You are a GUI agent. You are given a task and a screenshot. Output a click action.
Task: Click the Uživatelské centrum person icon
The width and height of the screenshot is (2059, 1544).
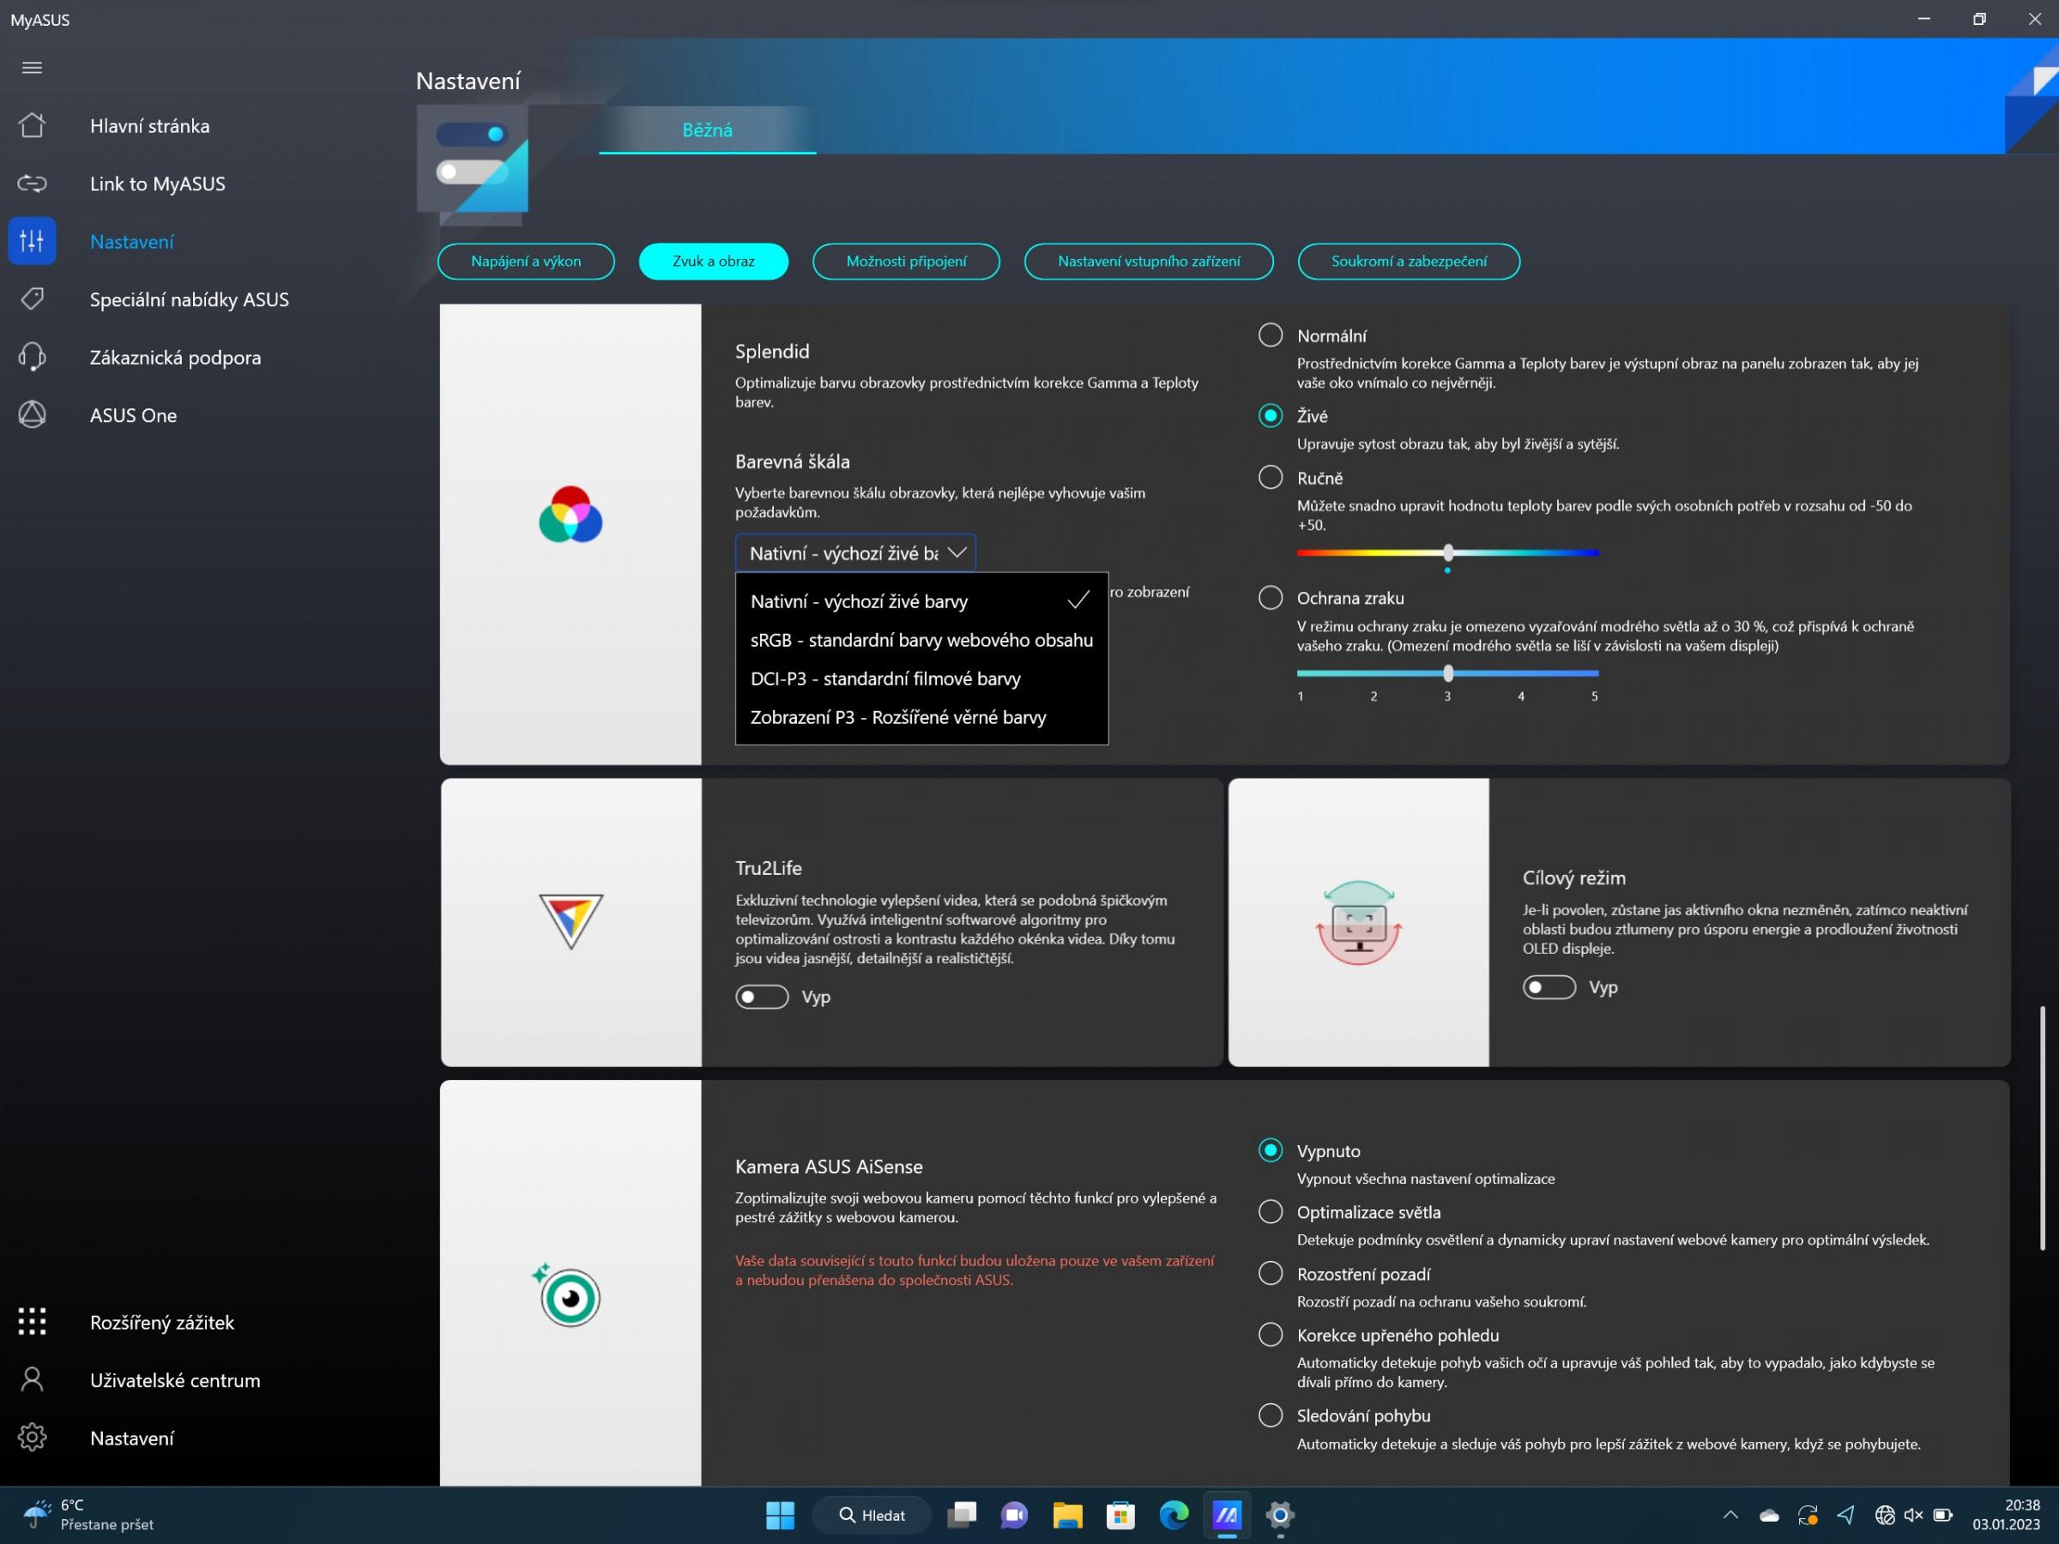click(32, 1379)
